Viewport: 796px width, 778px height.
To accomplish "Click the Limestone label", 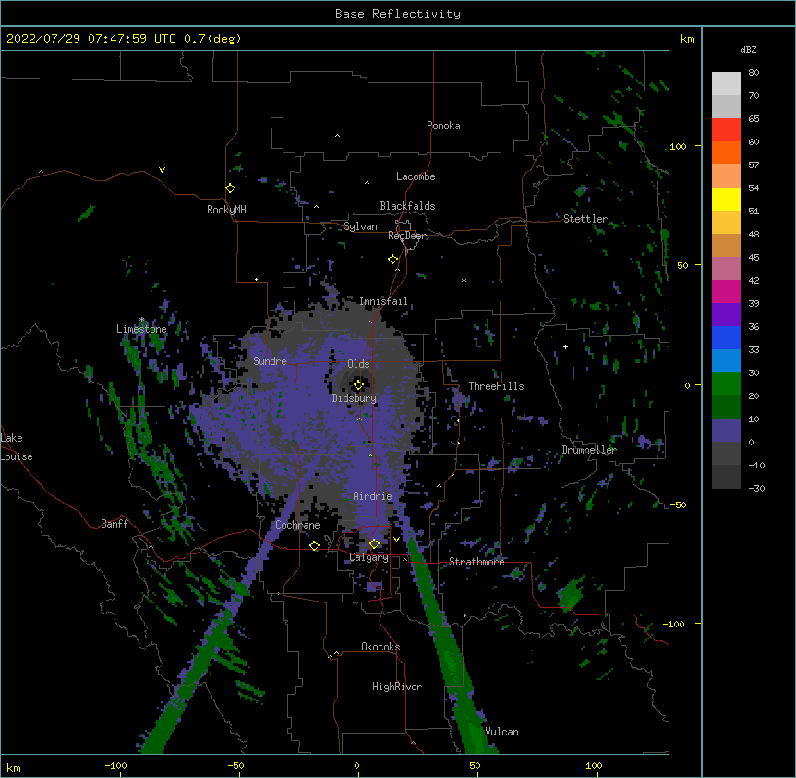I will (141, 329).
